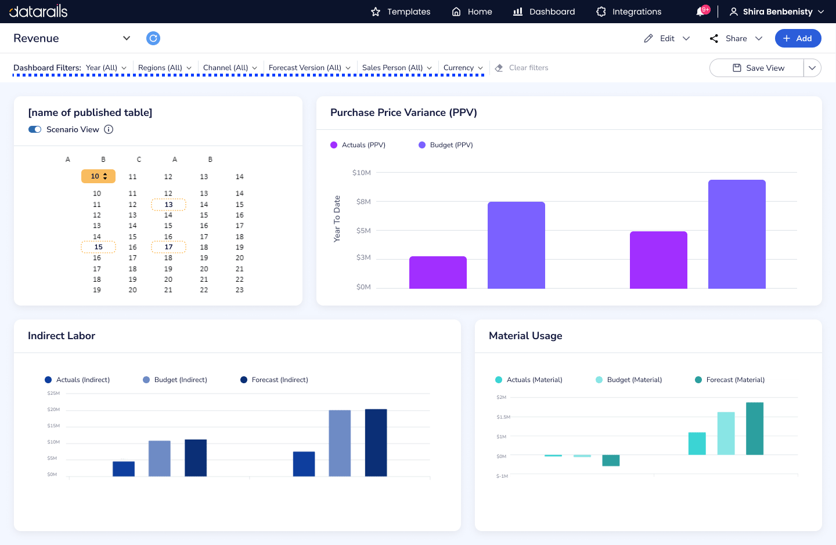Click the Scenario View info icon
836x545 pixels.
coord(109,129)
